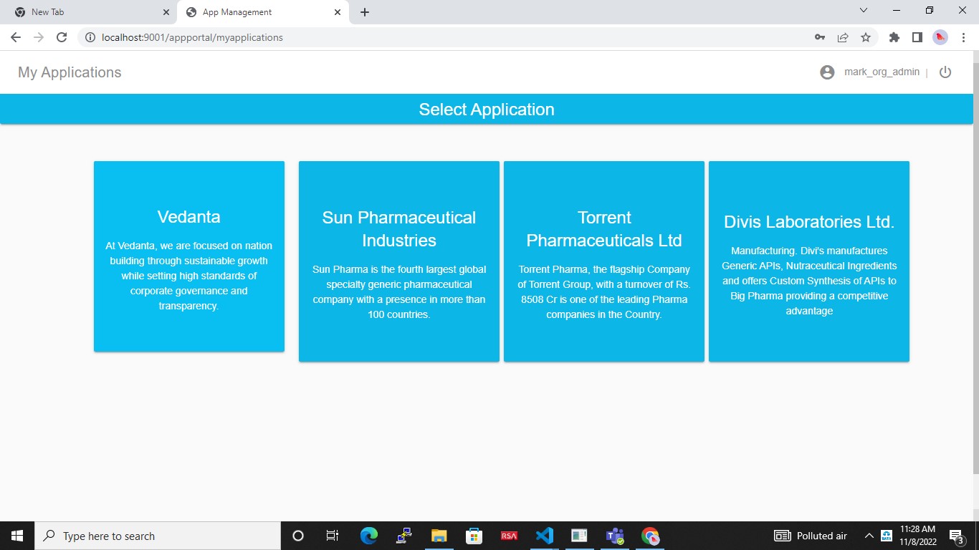
Task: Click the user account avatar icon
Action: (x=827, y=72)
